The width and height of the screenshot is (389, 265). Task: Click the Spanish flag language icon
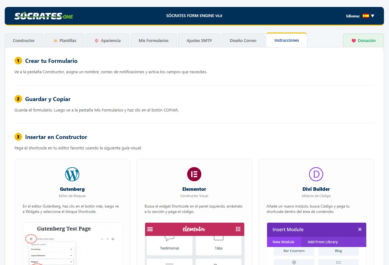tap(366, 16)
